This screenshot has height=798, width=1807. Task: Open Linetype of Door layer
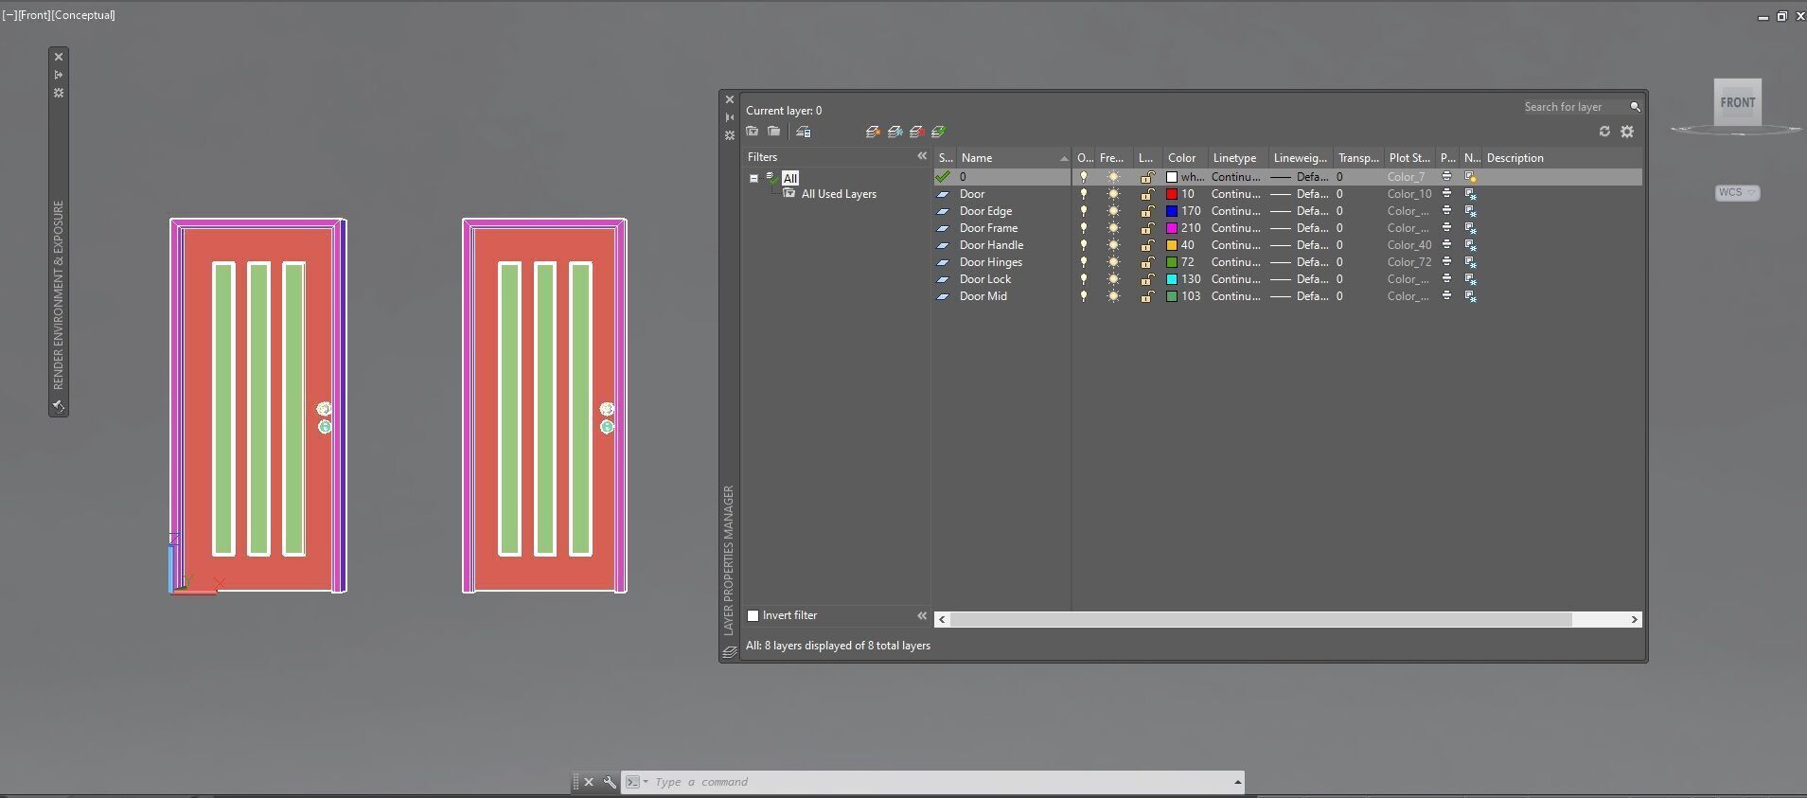pyautogui.click(x=1235, y=193)
